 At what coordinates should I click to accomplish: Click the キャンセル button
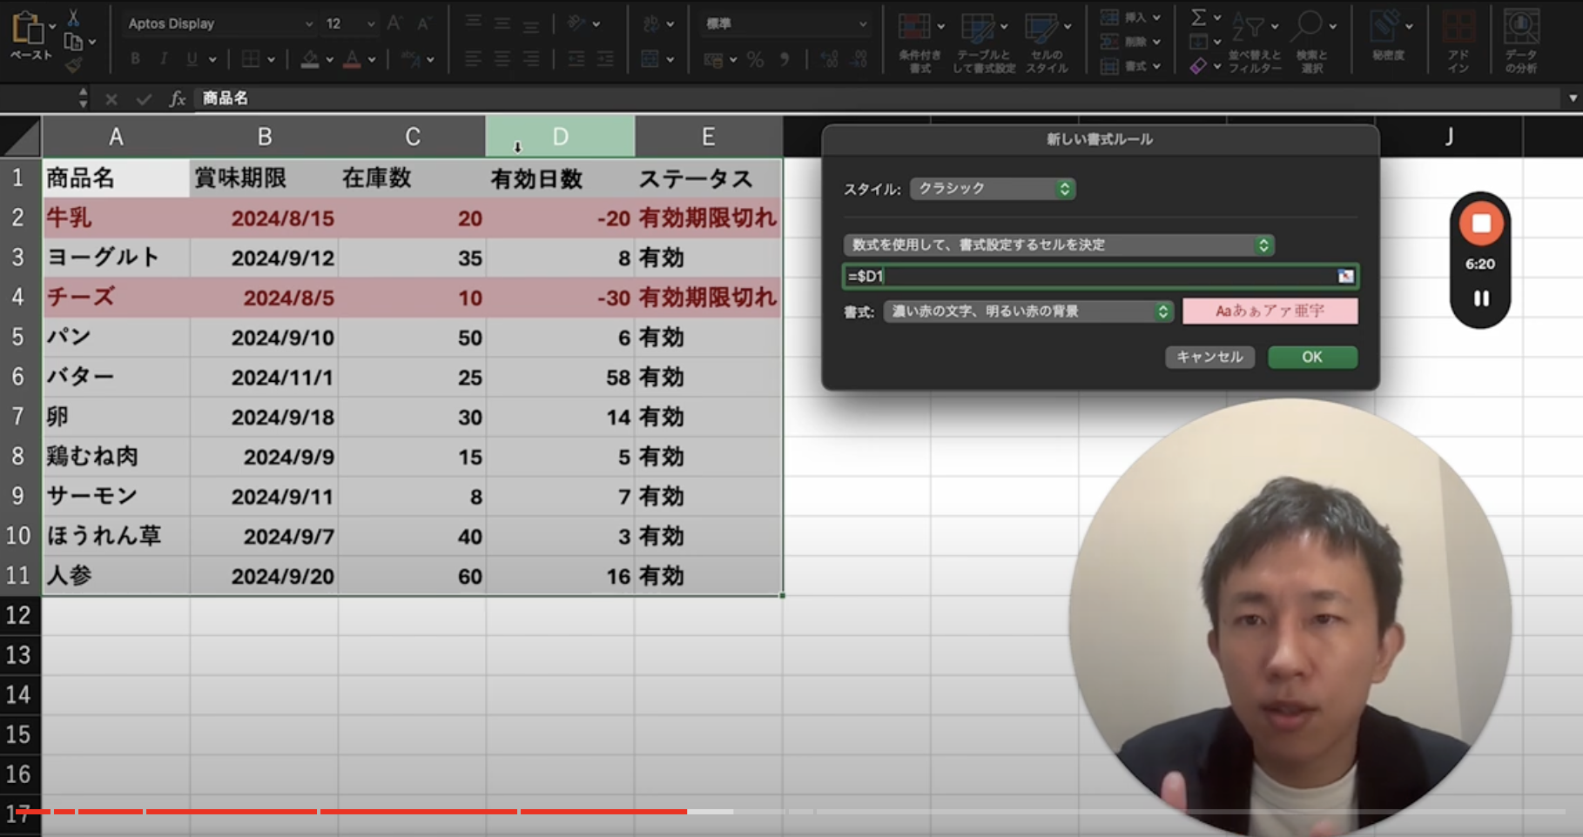pos(1209,358)
